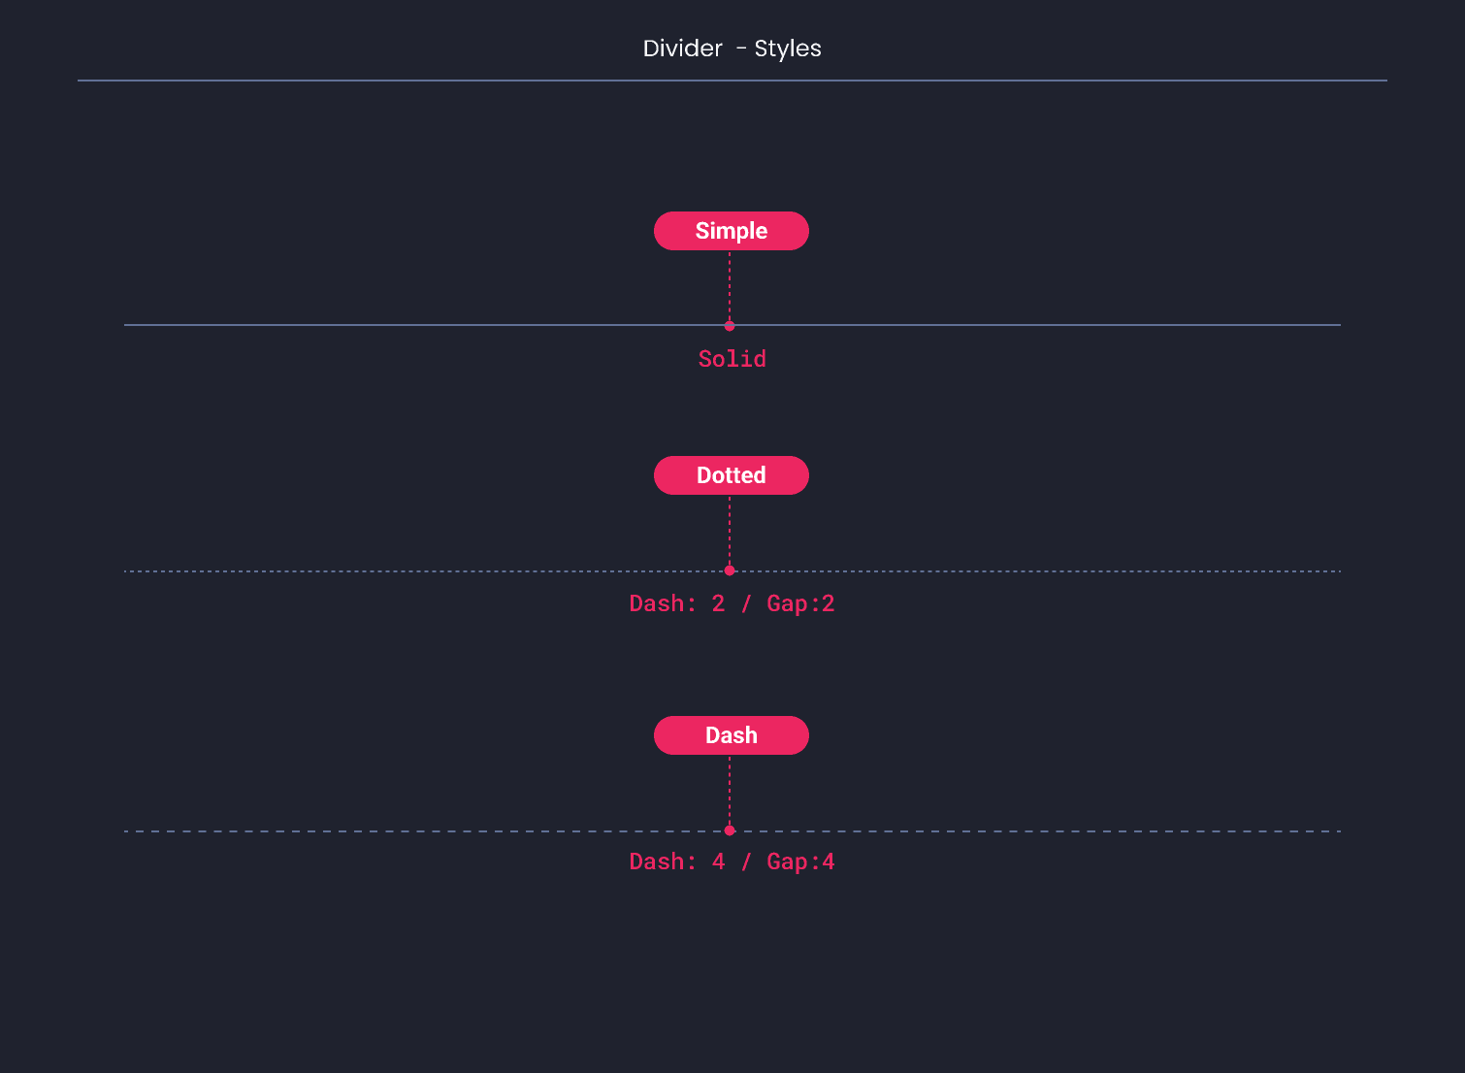The image size is (1465, 1073).
Task: Click the Dotted pill label
Action: (732, 475)
